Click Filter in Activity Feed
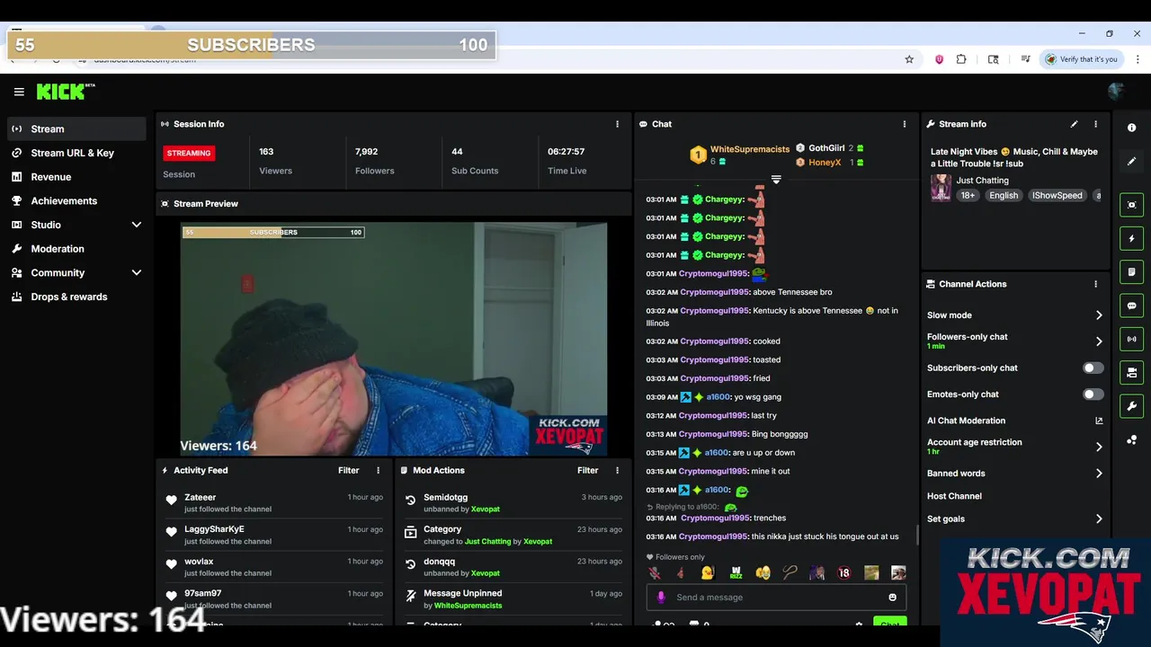 [x=348, y=470]
